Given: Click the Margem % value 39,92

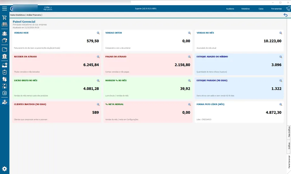Looking at the screenshot, I should click(x=185, y=89).
